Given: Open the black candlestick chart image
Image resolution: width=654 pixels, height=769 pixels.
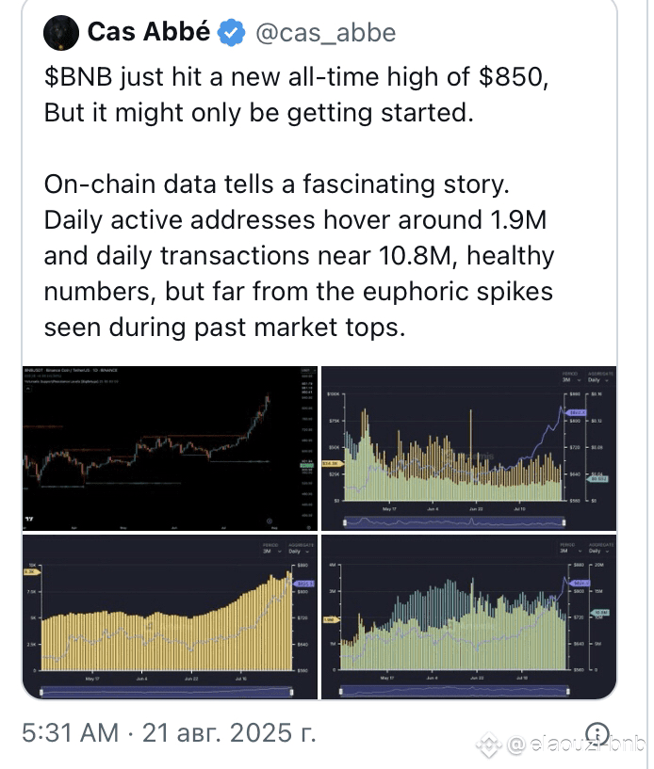Looking at the screenshot, I should point(170,448).
